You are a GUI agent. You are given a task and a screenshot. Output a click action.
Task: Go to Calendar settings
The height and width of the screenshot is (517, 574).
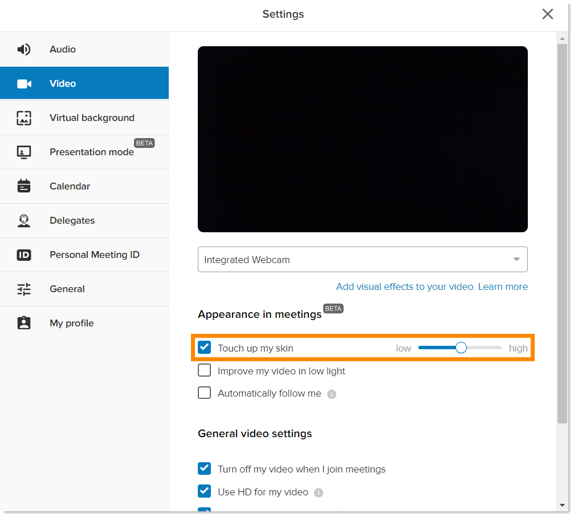84,186
